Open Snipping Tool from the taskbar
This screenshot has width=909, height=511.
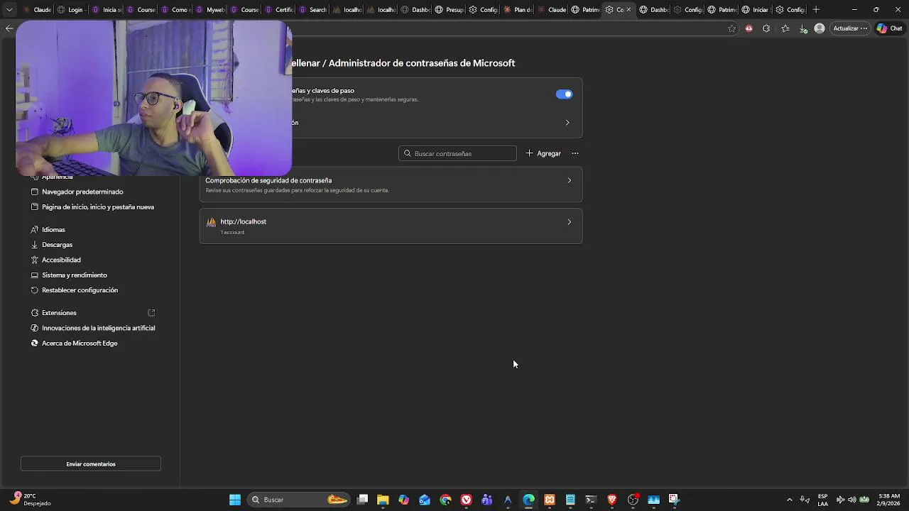click(x=674, y=500)
